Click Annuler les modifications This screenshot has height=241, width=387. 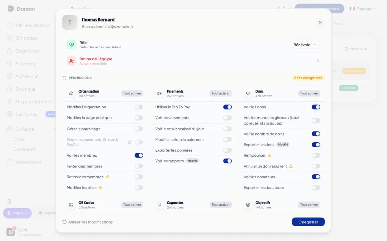[88, 222]
